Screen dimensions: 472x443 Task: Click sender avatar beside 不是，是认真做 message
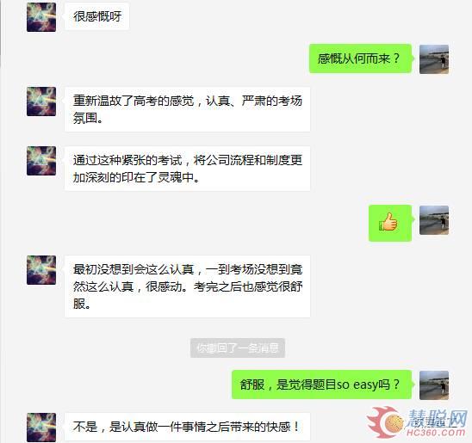(x=41, y=428)
